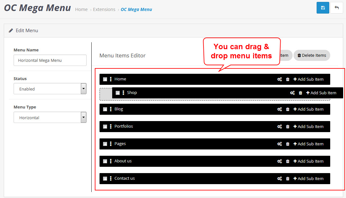This screenshot has width=346, height=198.
Task: Click the Portfolios menu item label
Action: (x=124, y=126)
